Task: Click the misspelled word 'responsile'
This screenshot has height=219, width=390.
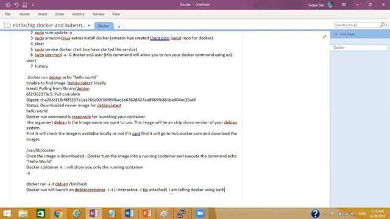Action: coord(81,117)
